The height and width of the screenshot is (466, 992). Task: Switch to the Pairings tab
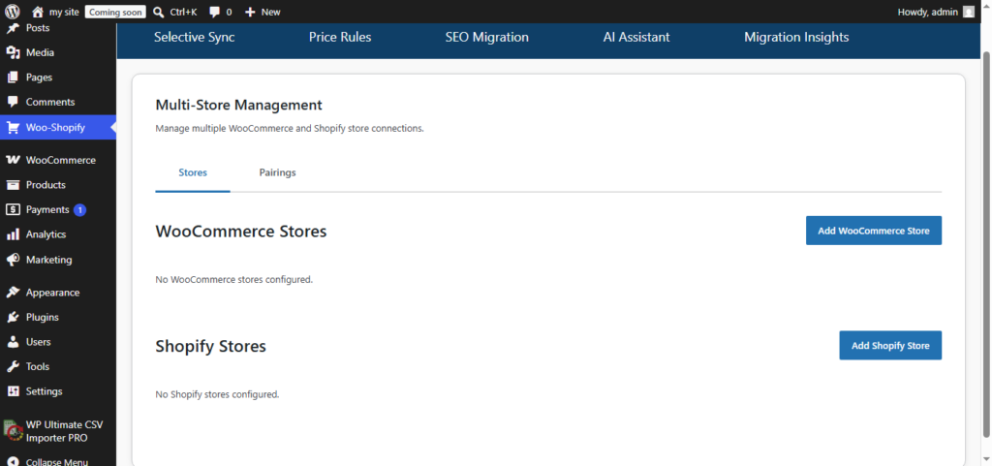(x=278, y=172)
